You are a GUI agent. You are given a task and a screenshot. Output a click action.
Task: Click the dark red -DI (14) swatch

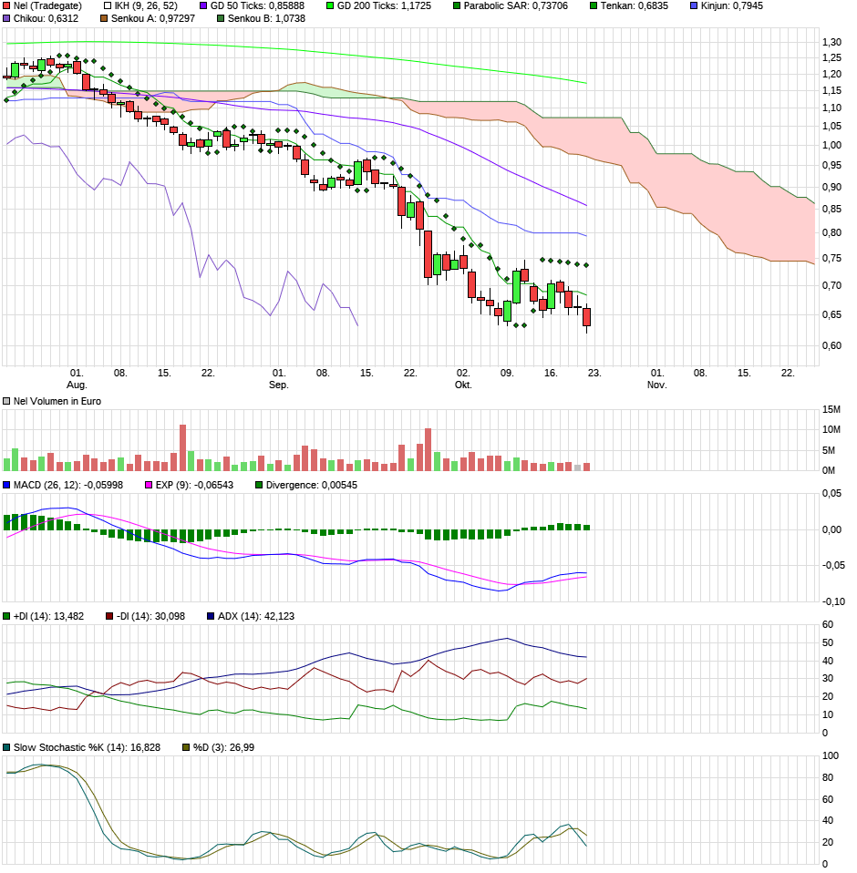pos(109,617)
